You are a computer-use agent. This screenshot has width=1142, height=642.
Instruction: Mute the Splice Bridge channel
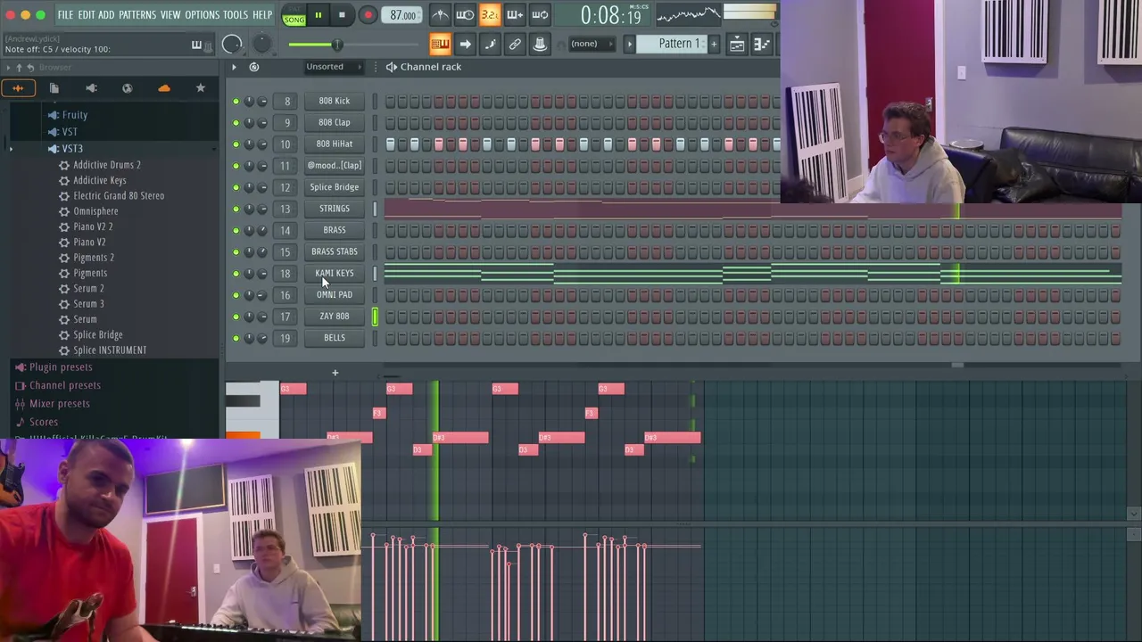coord(236,187)
